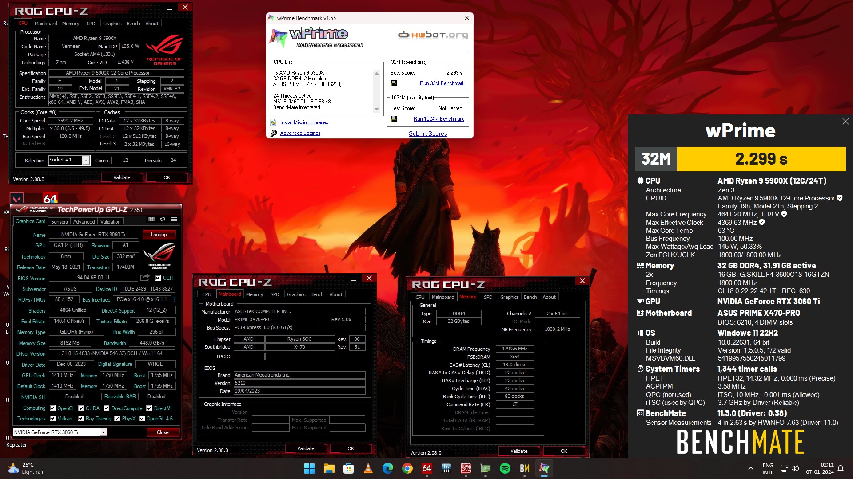This screenshot has width=853, height=479.
Task: Toggle the Vulkan checkbox in GPU-Z
Action: pyautogui.click(x=53, y=419)
